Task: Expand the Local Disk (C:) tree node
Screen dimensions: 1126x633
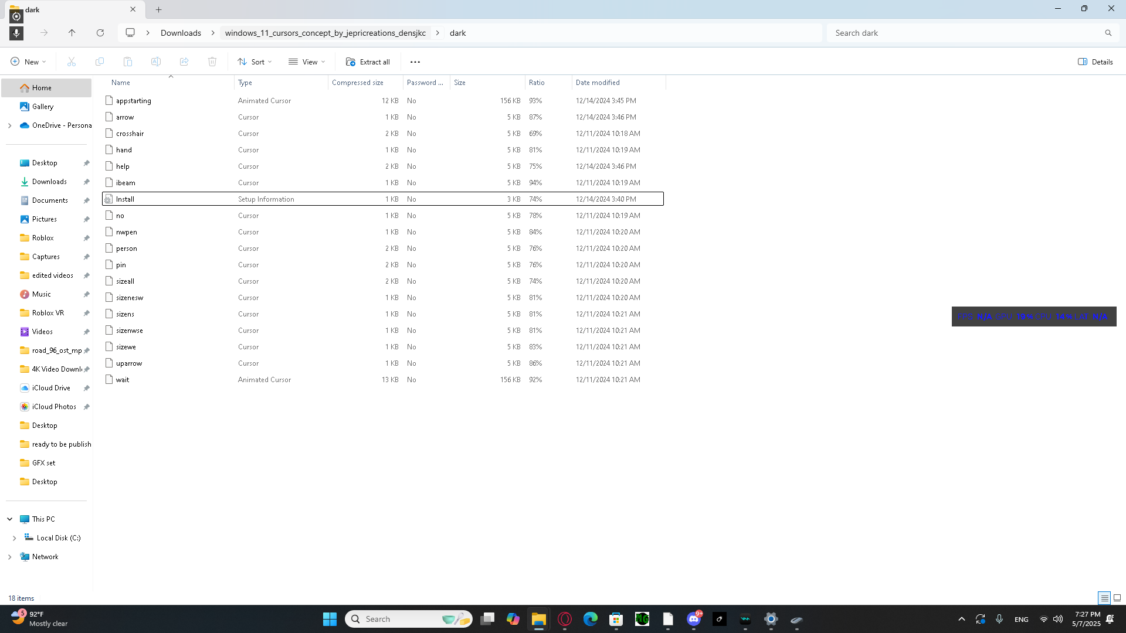Action: pyautogui.click(x=14, y=538)
